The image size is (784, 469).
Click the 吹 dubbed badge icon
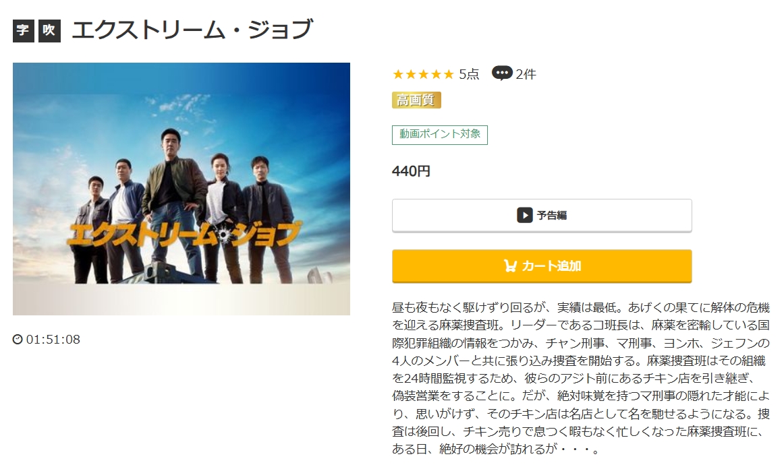pos(49,30)
